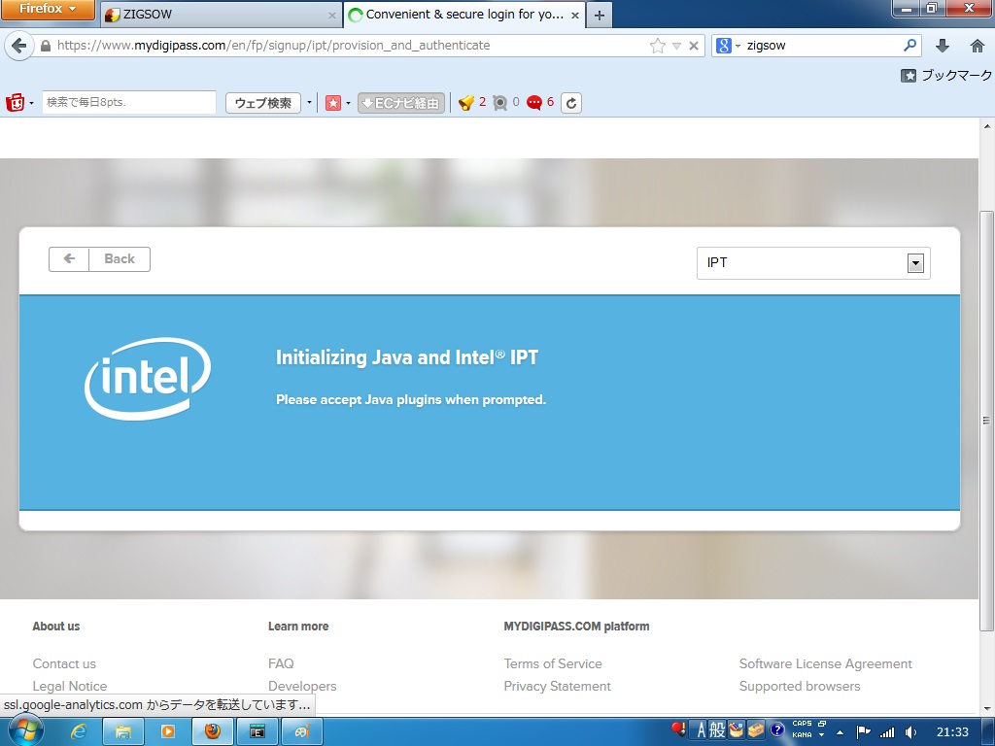
Task: Open the FAQ link
Action: pos(281,663)
